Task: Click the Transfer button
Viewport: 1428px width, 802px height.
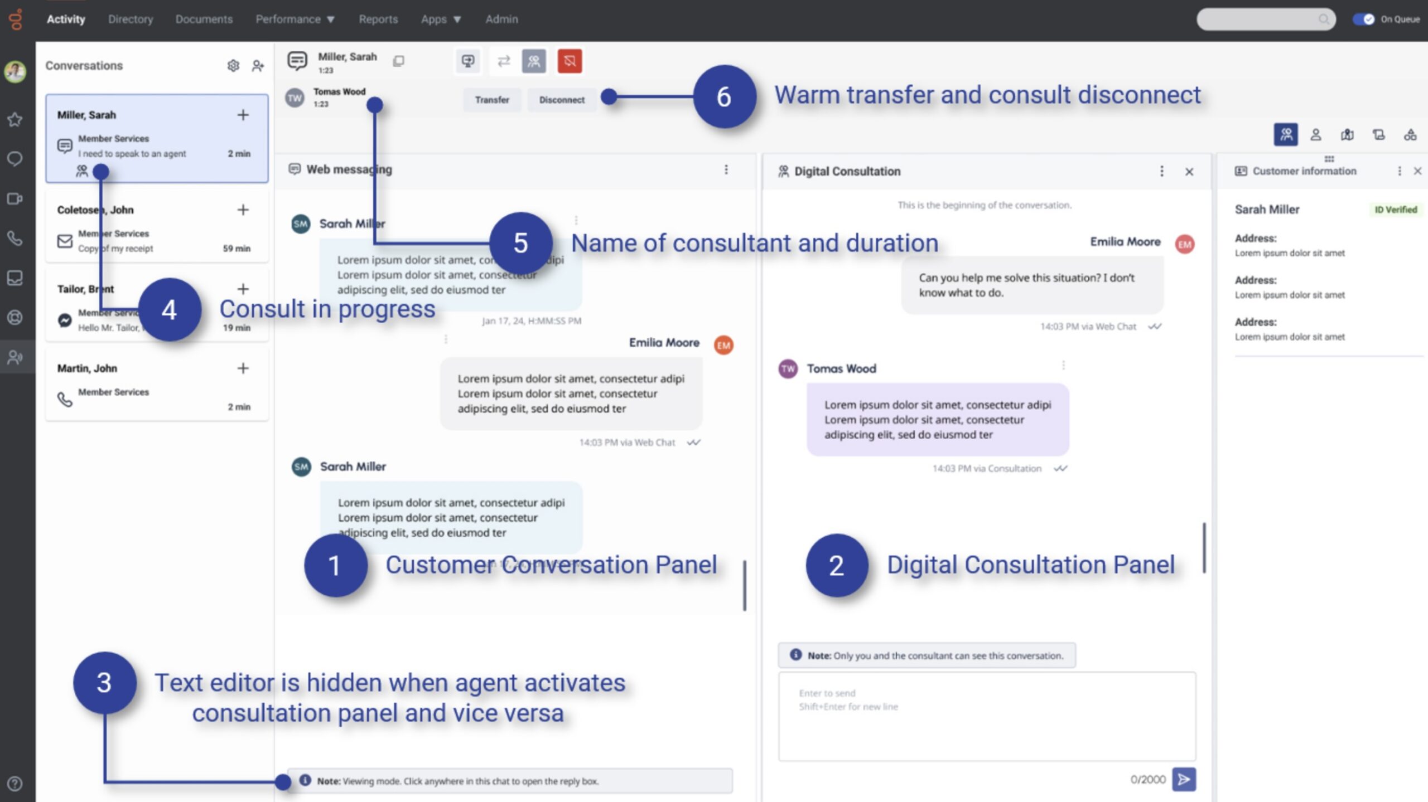Action: (491, 100)
